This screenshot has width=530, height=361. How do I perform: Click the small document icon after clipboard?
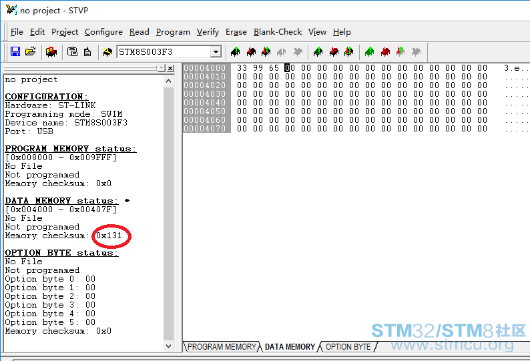tap(87, 52)
